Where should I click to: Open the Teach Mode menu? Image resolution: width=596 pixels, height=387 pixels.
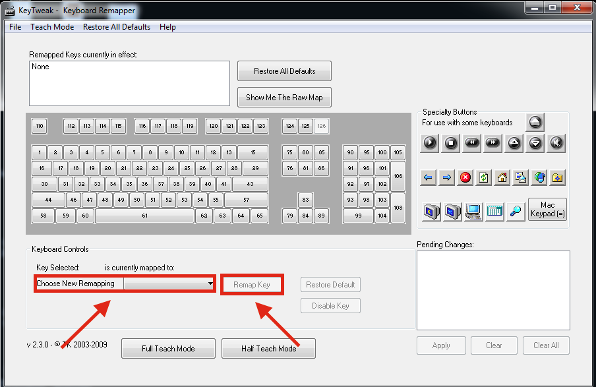tap(52, 27)
